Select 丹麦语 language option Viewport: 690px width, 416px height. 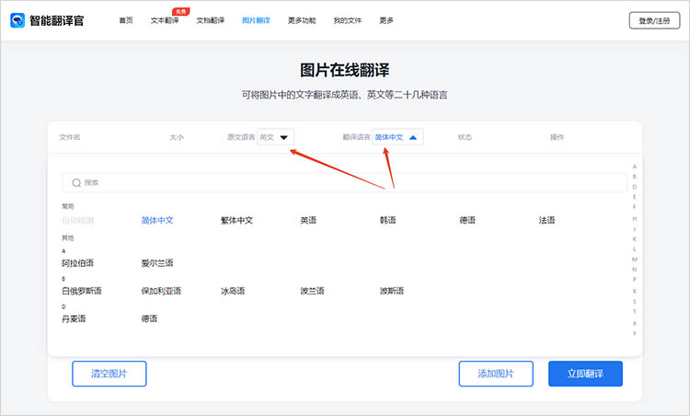point(74,318)
